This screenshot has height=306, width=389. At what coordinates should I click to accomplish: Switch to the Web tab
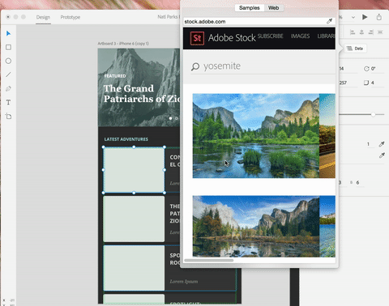[273, 8]
